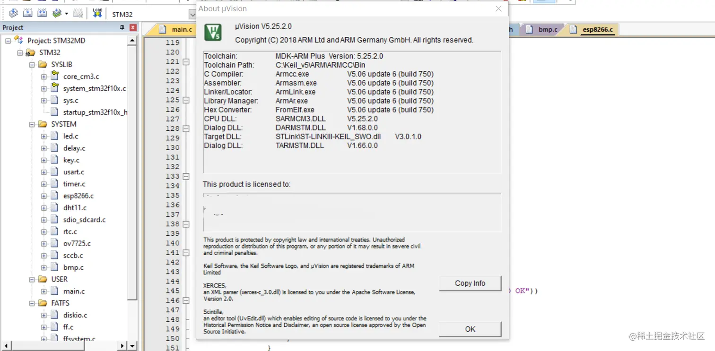The height and width of the screenshot is (351, 715).
Task: Select bmp.c in the project tree
Action: (73, 267)
